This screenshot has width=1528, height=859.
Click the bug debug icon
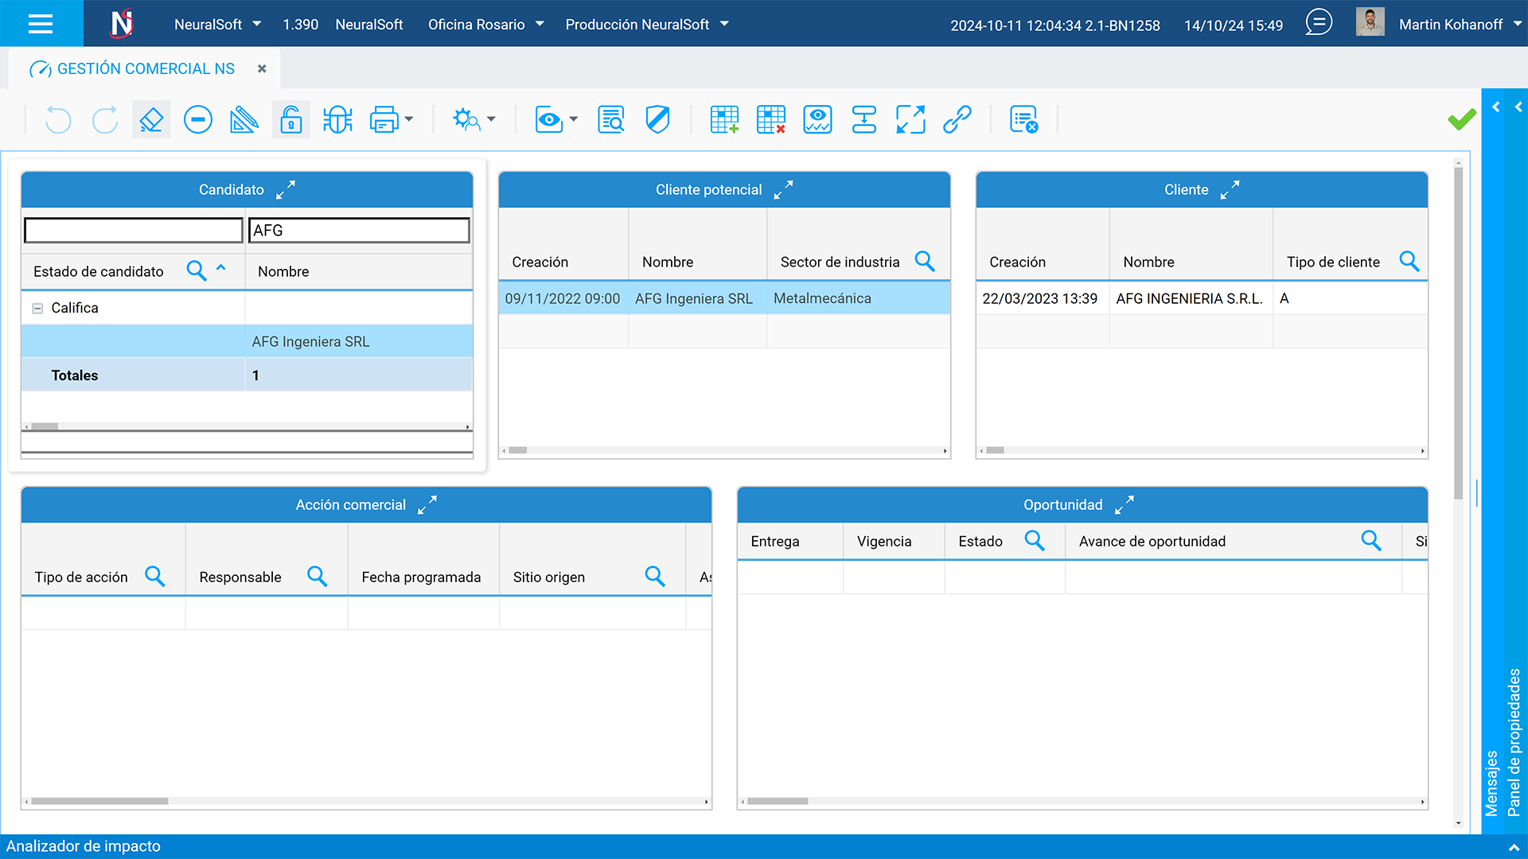click(337, 120)
